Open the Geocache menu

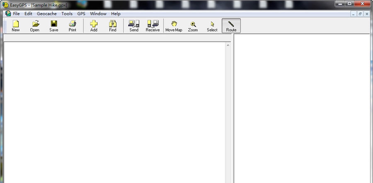tap(47, 14)
